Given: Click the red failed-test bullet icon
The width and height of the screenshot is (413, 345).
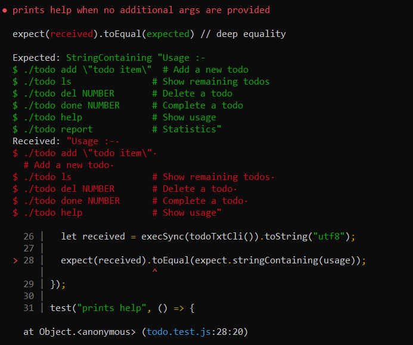Looking at the screenshot, I should 5,11.
